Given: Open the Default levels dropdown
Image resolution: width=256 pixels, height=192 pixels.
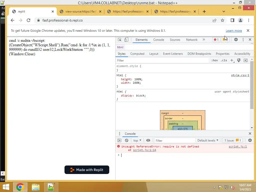Looking at the screenshot, I should pos(208,140).
